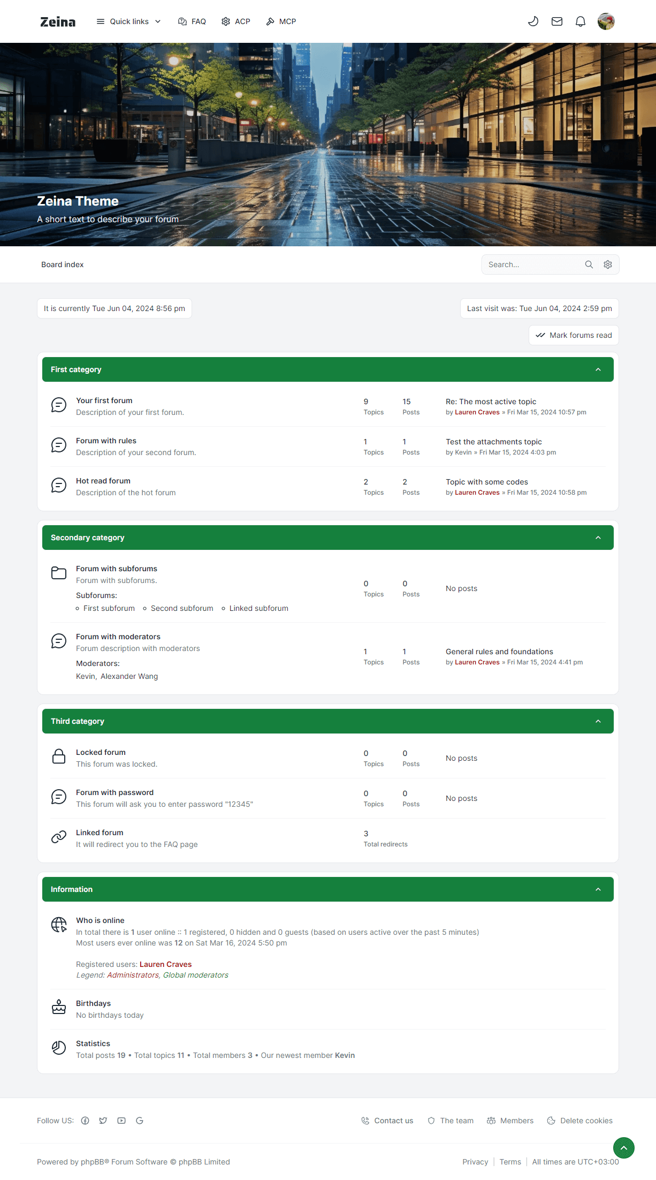Open private messages via envelope icon
This screenshot has width=656, height=1180.
pos(556,21)
